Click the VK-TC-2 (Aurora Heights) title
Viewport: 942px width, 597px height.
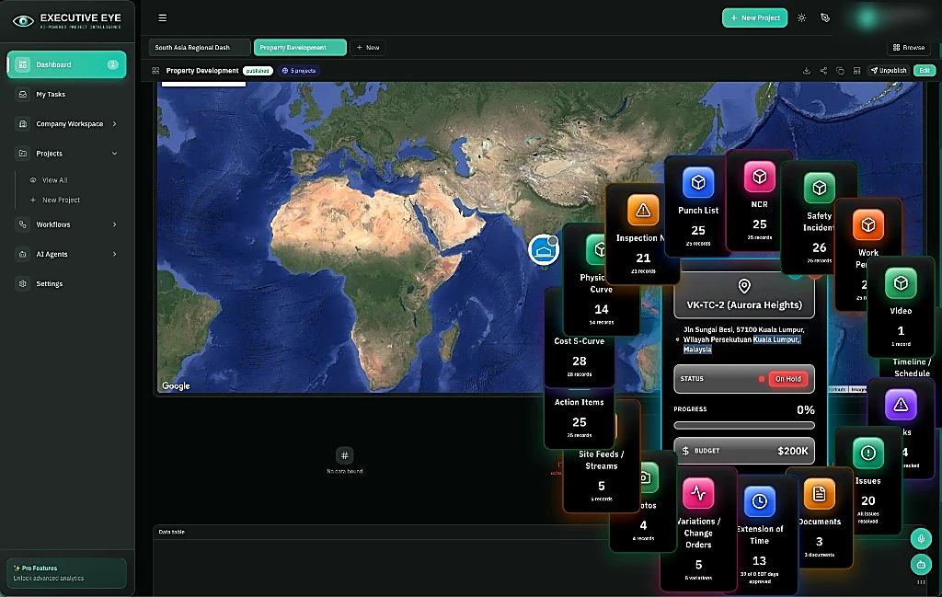[743, 305]
